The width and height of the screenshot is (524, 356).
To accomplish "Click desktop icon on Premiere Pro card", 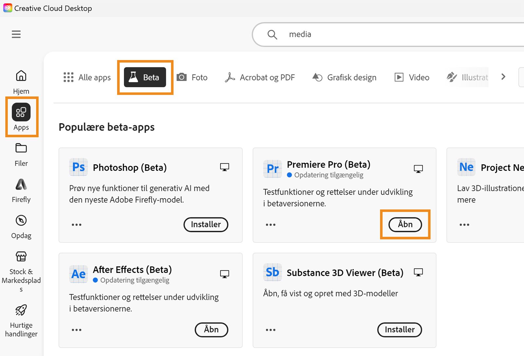I will point(418,169).
